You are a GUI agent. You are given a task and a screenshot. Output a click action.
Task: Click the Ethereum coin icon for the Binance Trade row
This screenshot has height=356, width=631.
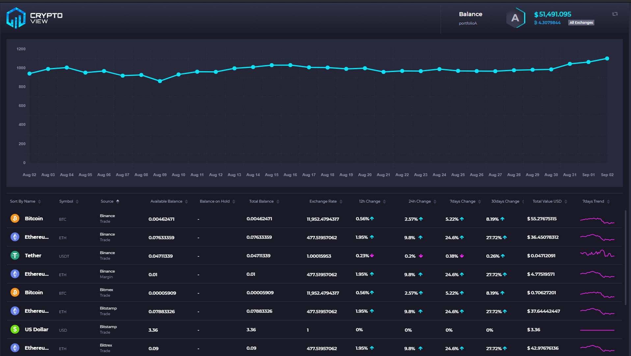(15, 237)
